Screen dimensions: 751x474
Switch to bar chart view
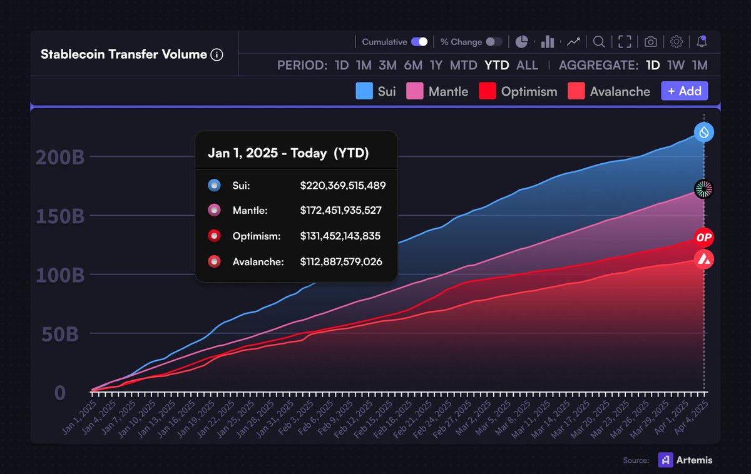tap(548, 42)
